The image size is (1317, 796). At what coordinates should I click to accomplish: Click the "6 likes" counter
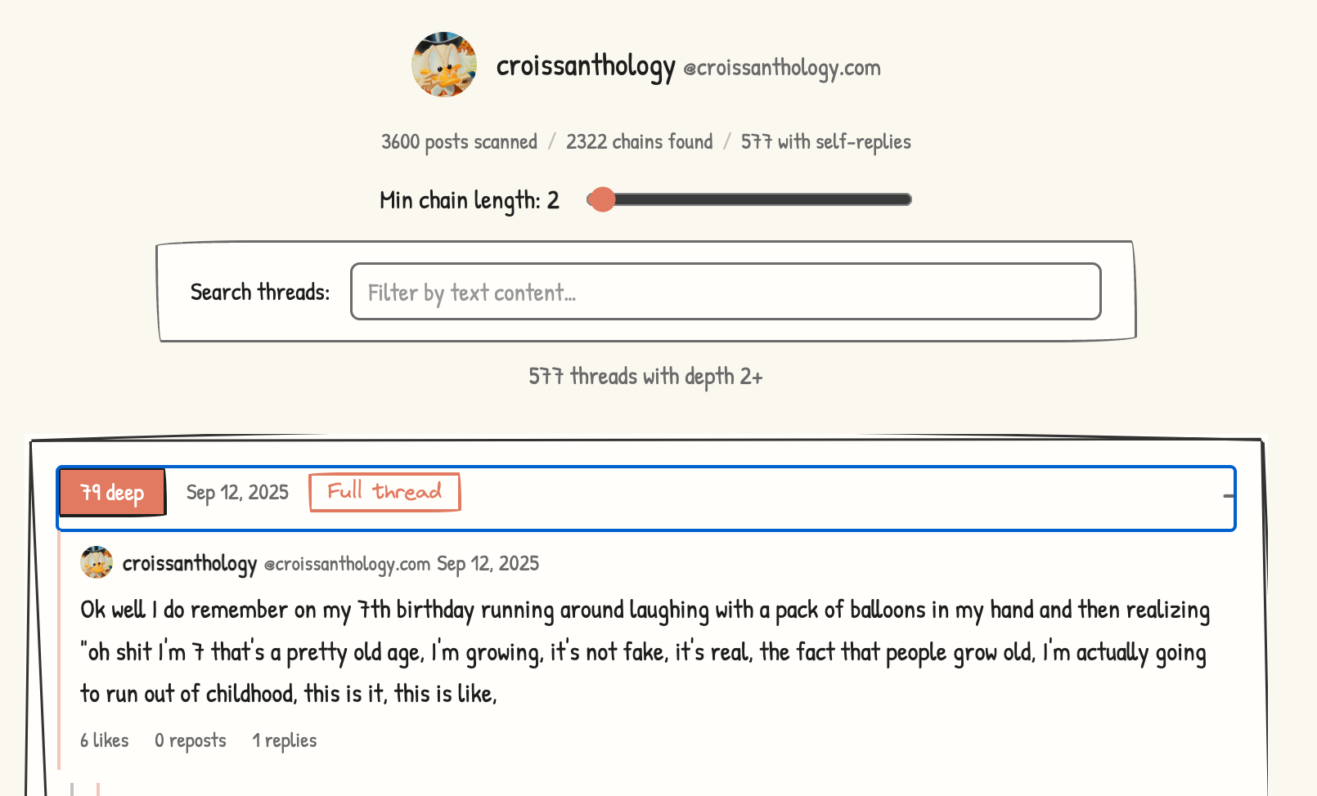pyautogui.click(x=105, y=740)
